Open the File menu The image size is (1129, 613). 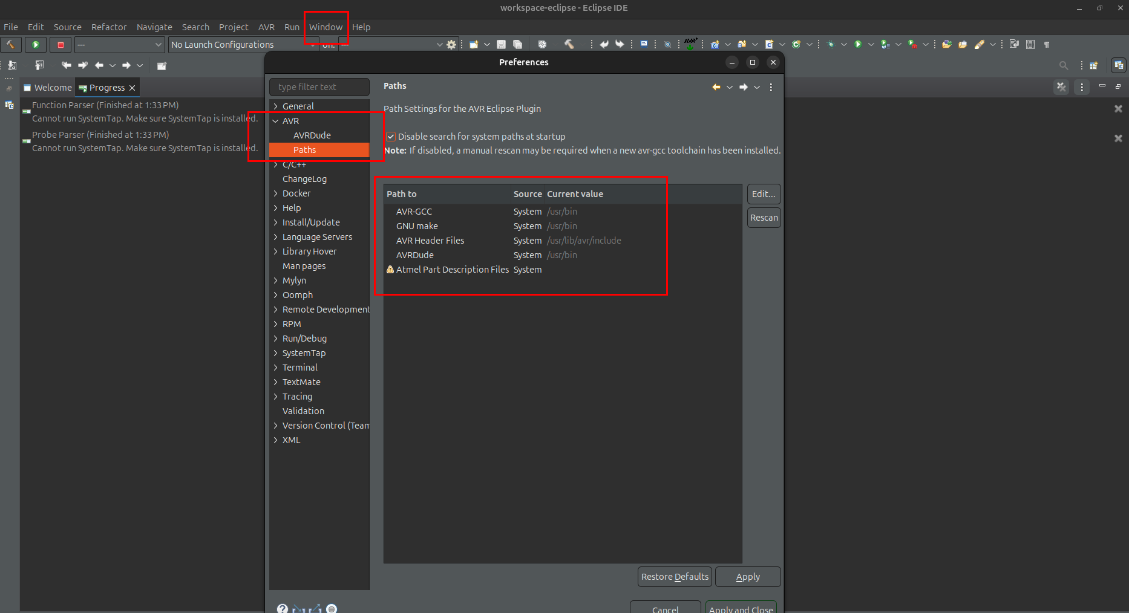point(11,27)
